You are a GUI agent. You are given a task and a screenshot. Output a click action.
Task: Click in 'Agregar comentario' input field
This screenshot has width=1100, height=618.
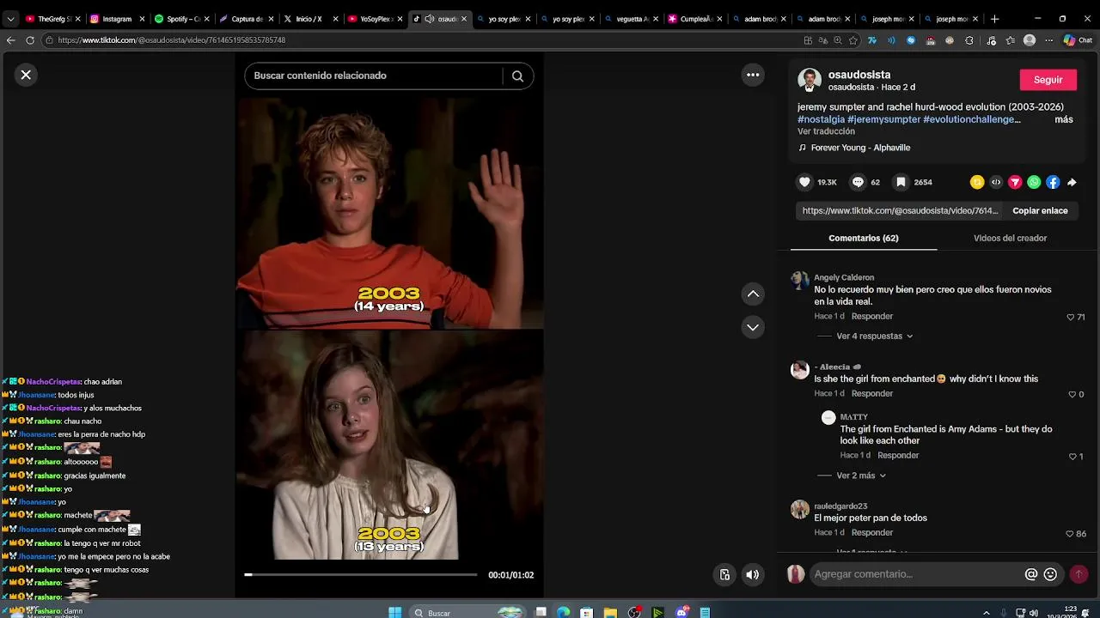[x=916, y=574]
